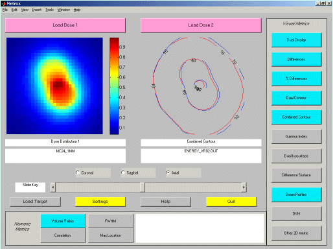Click the gray Help button

(x=166, y=202)
